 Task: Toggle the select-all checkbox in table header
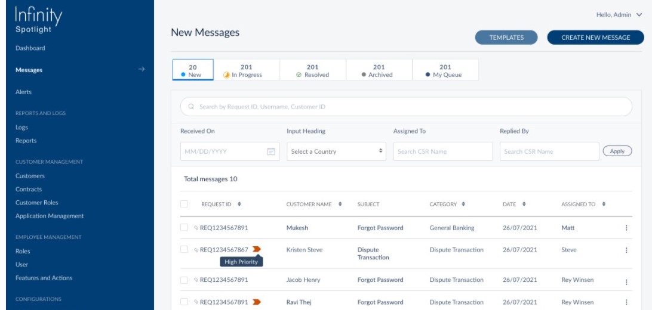click(184, 204)
